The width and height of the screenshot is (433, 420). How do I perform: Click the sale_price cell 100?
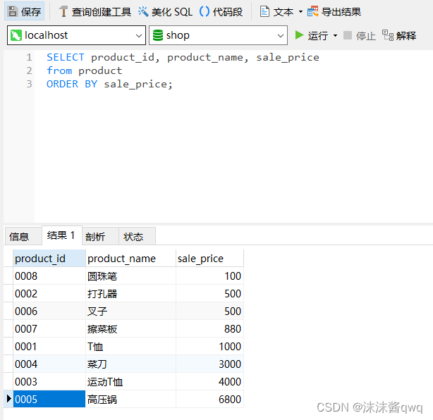tap(209, 276)
